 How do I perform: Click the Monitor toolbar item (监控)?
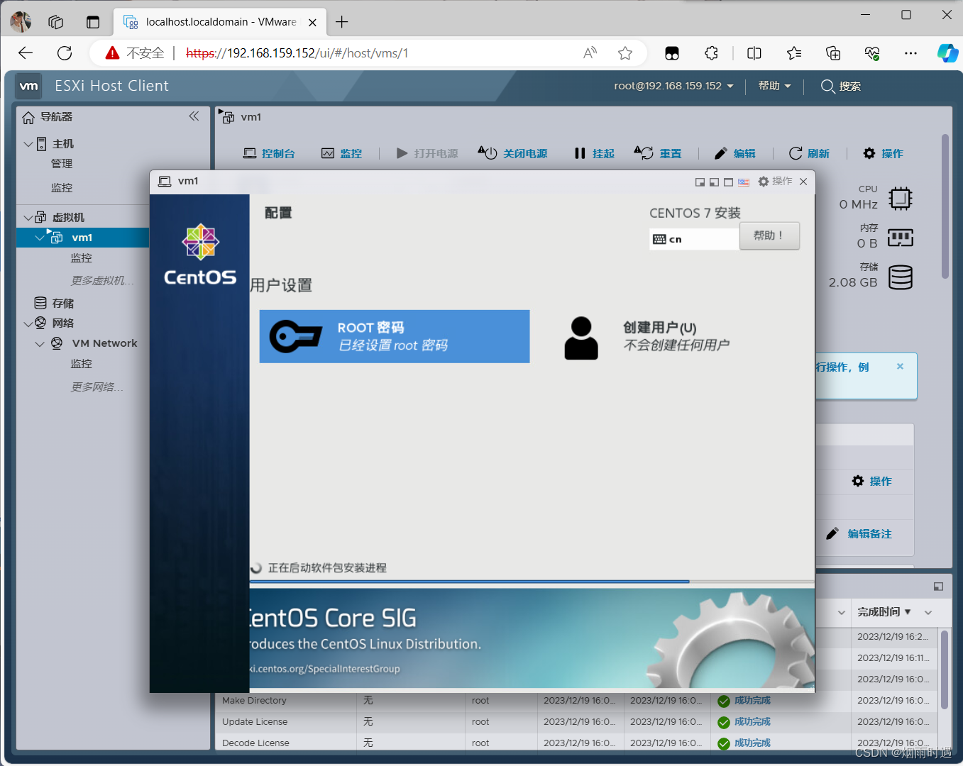(342, 153)
